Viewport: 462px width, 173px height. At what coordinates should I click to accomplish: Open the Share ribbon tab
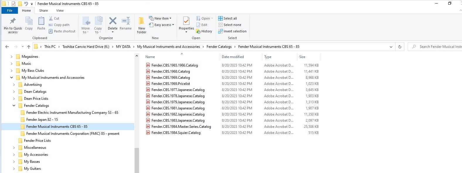point(43,11)
